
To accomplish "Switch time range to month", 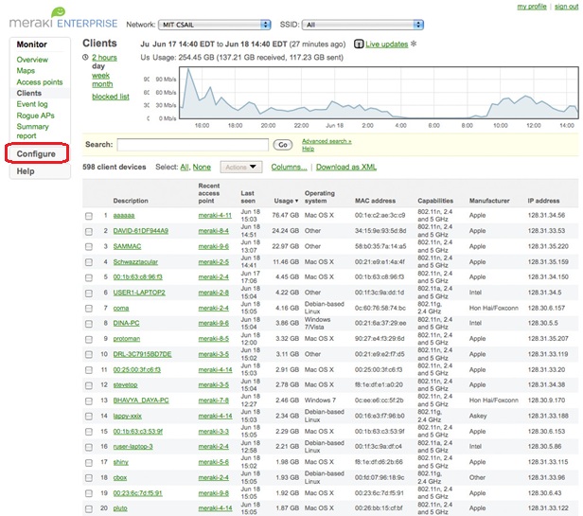I will coord(102,84).
